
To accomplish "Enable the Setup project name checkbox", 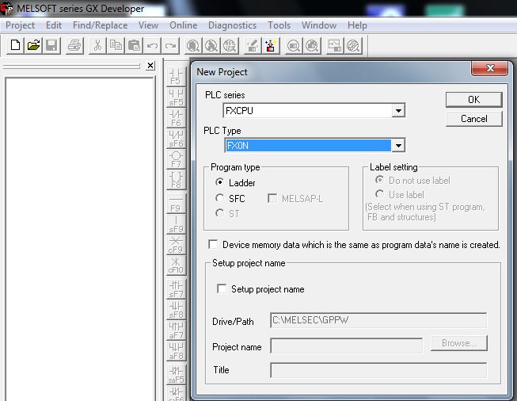I will click(222, 289).
